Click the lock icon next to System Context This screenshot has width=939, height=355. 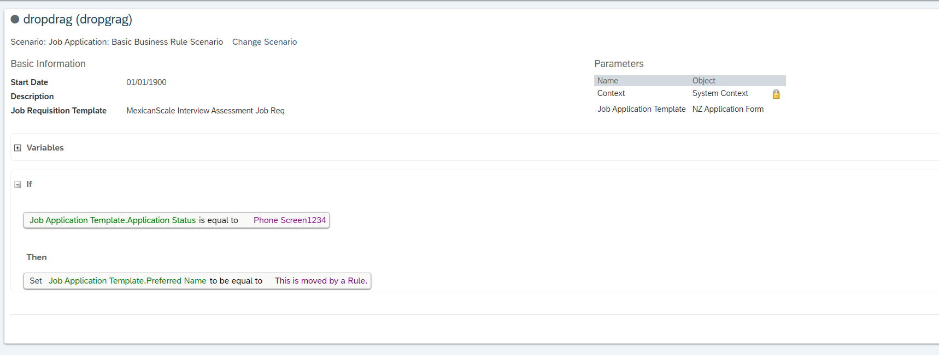pos(776,94)
